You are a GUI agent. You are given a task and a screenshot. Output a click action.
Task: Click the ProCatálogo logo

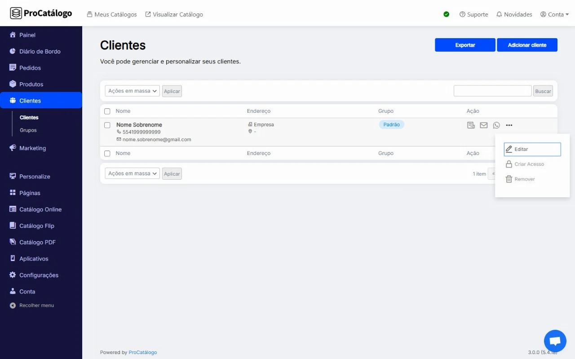41,13
